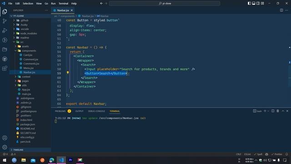Open App.jsx file
Screen dimensions: 291x164
pyautogui.click(x=26, y=90)
